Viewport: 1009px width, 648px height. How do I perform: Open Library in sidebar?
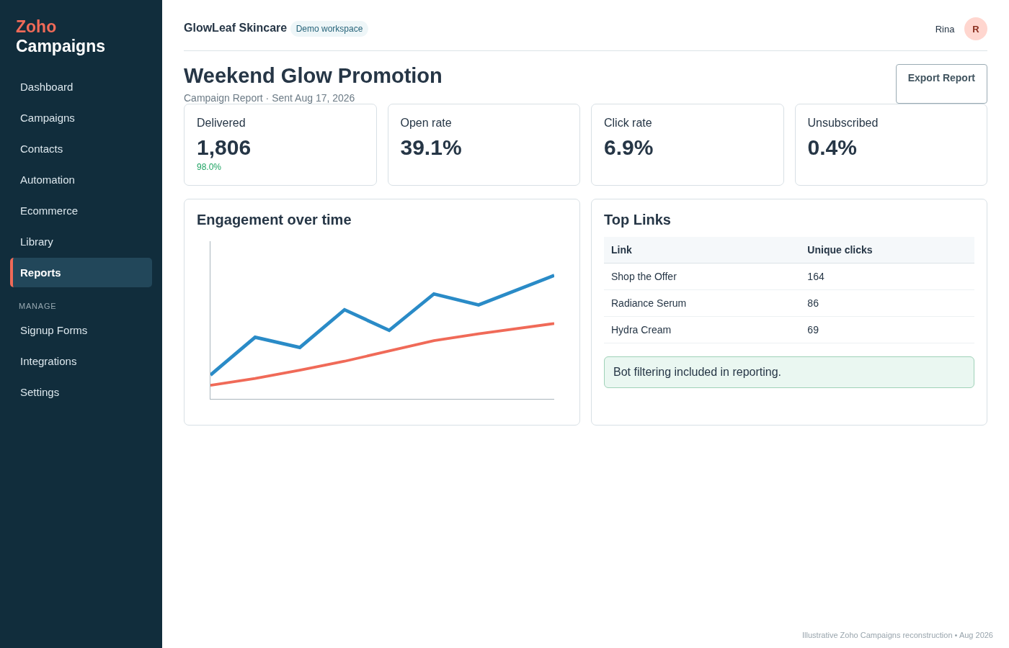(x=81, y=242)
